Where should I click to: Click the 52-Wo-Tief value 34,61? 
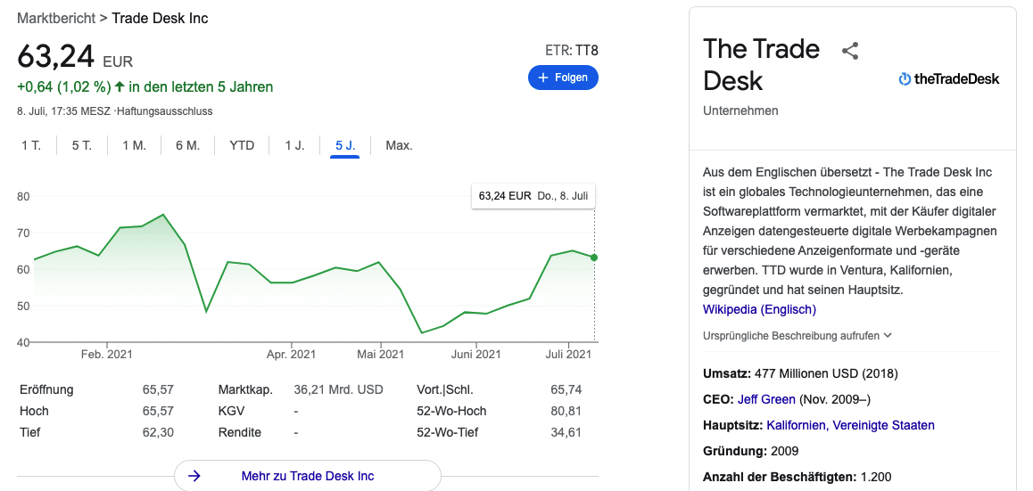coord(566,432)
